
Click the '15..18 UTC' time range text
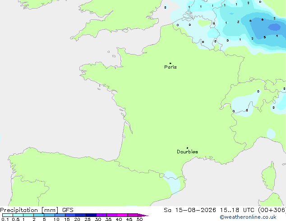pos(237,210)
